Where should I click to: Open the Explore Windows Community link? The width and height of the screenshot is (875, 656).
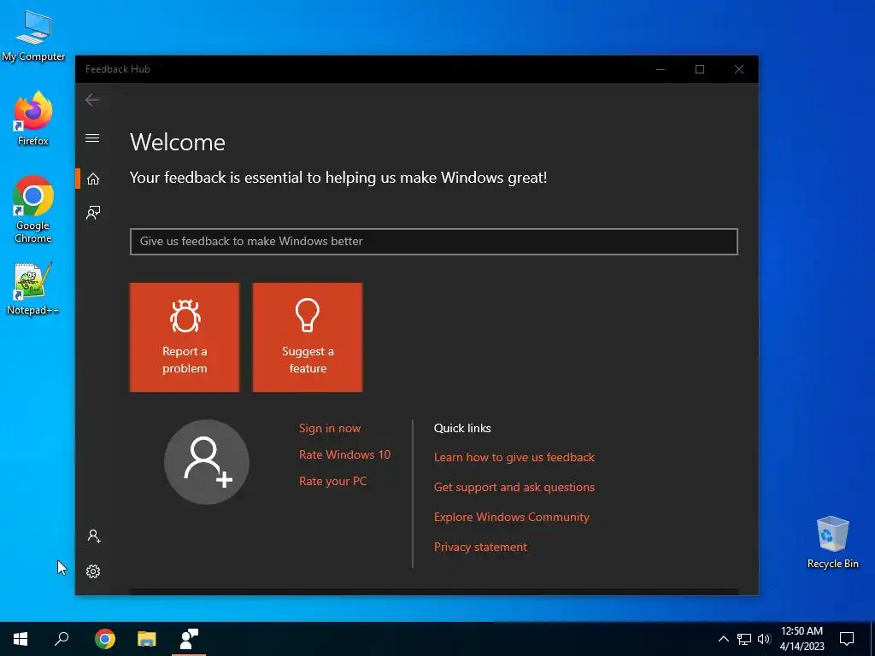pyautogui.click(x=512, y=517)
